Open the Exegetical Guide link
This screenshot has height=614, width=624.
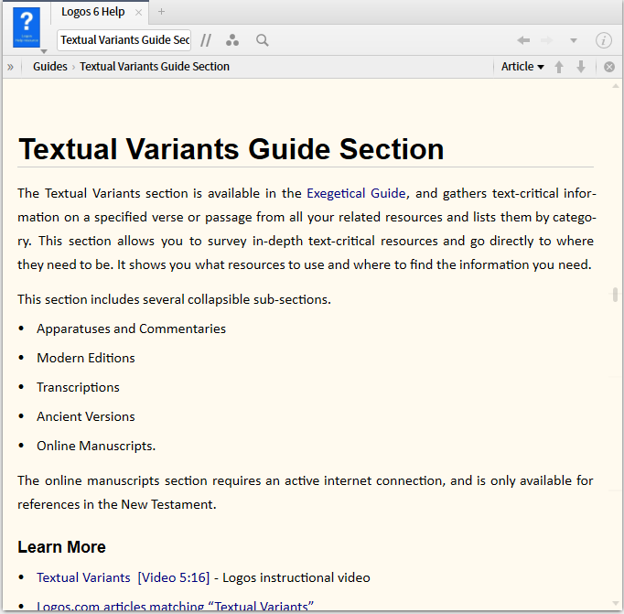pyautogui.click(x=356, y=193)
